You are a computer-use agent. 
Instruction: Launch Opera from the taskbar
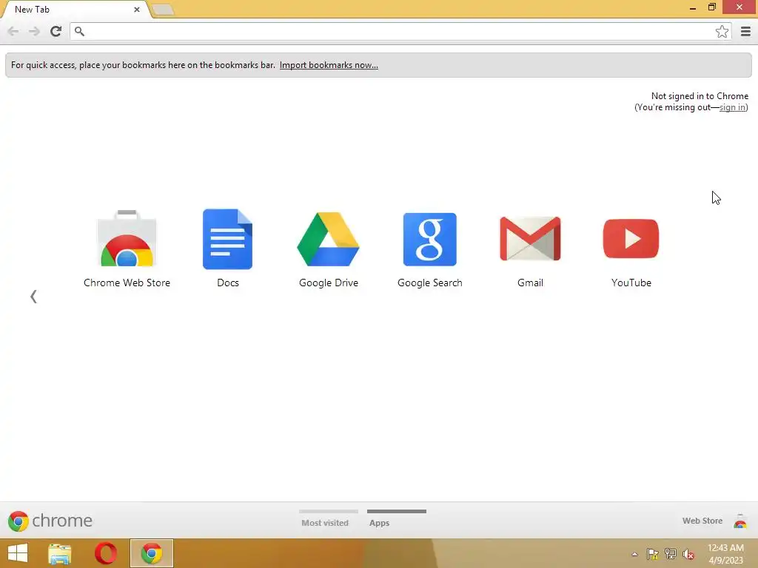(105, 553)
